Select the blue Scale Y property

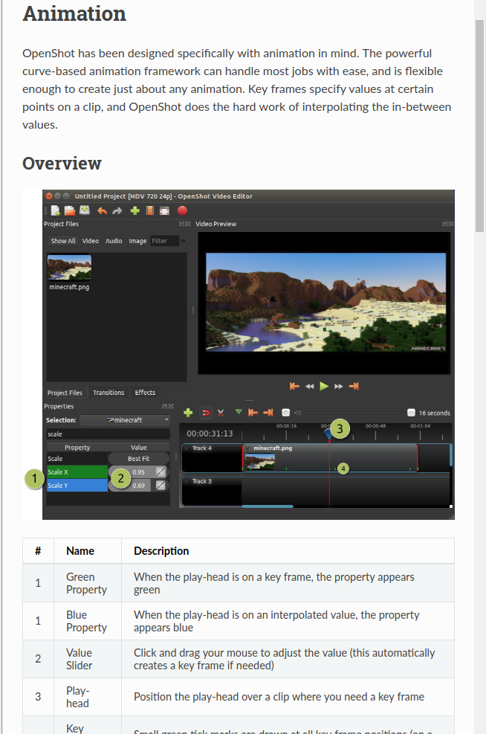pos(77,486)
